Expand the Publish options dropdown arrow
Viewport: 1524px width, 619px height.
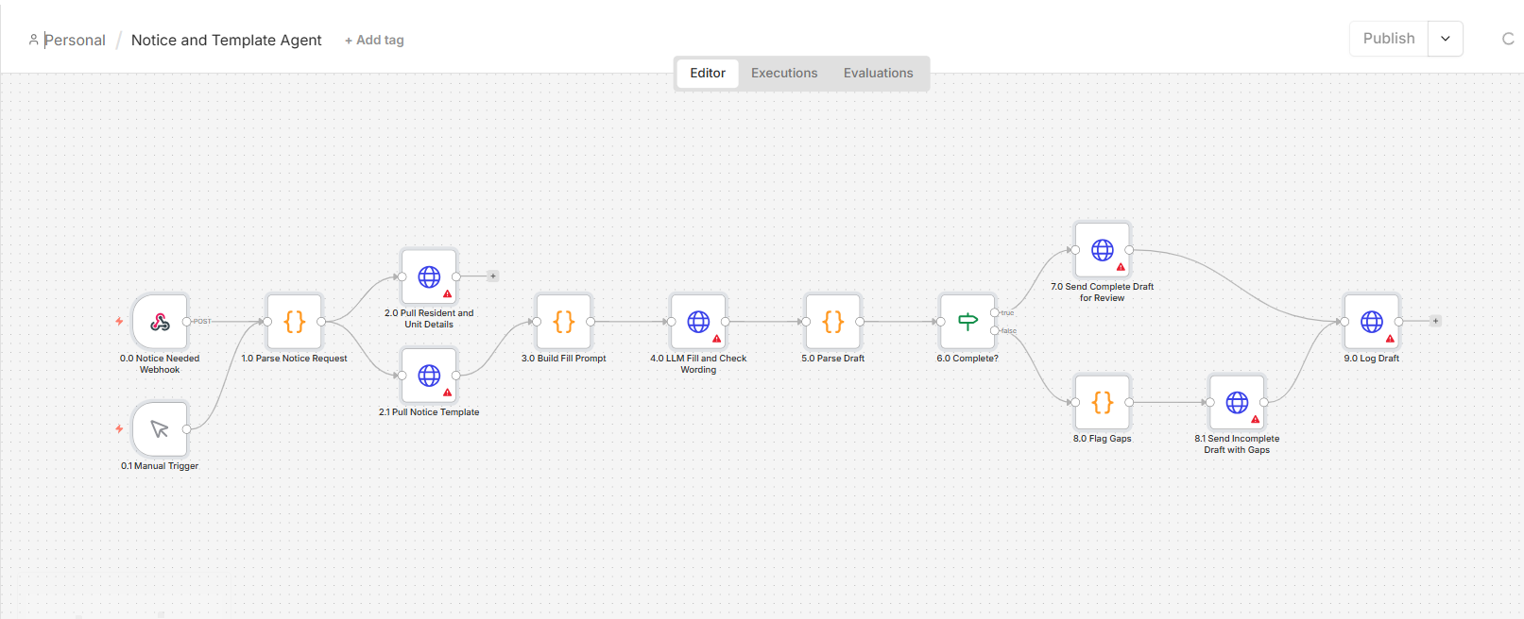pyautogui.click(x=1446, y=39)
